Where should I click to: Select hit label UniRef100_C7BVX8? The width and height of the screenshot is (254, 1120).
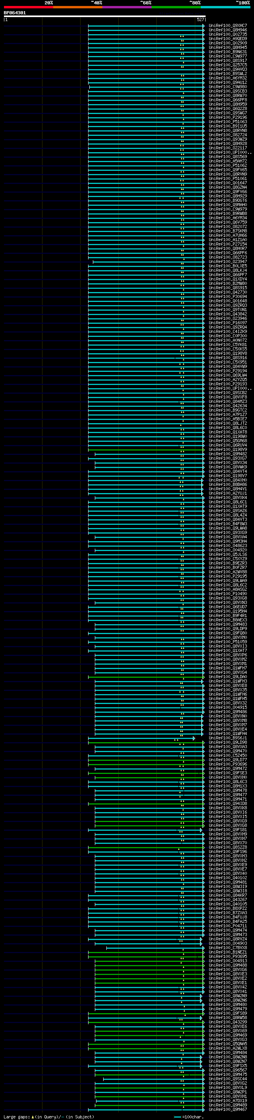(228, 948)
